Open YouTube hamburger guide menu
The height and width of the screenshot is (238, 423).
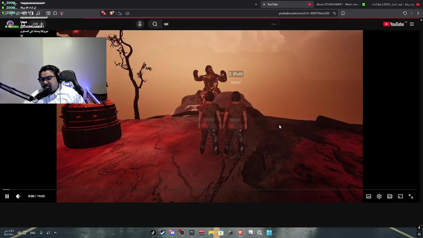[x=412, y=24]
